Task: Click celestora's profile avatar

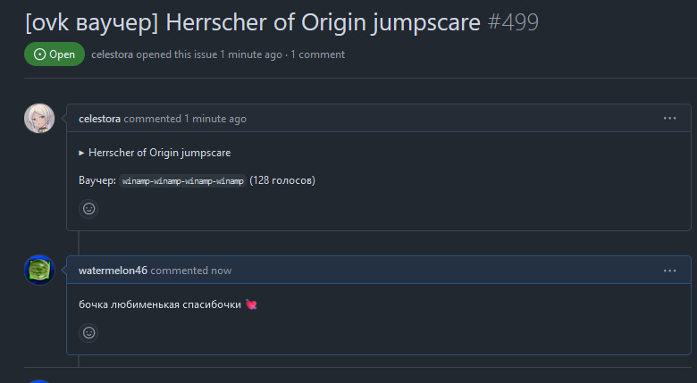Action: pyautogui.click(x=39, y=119)
